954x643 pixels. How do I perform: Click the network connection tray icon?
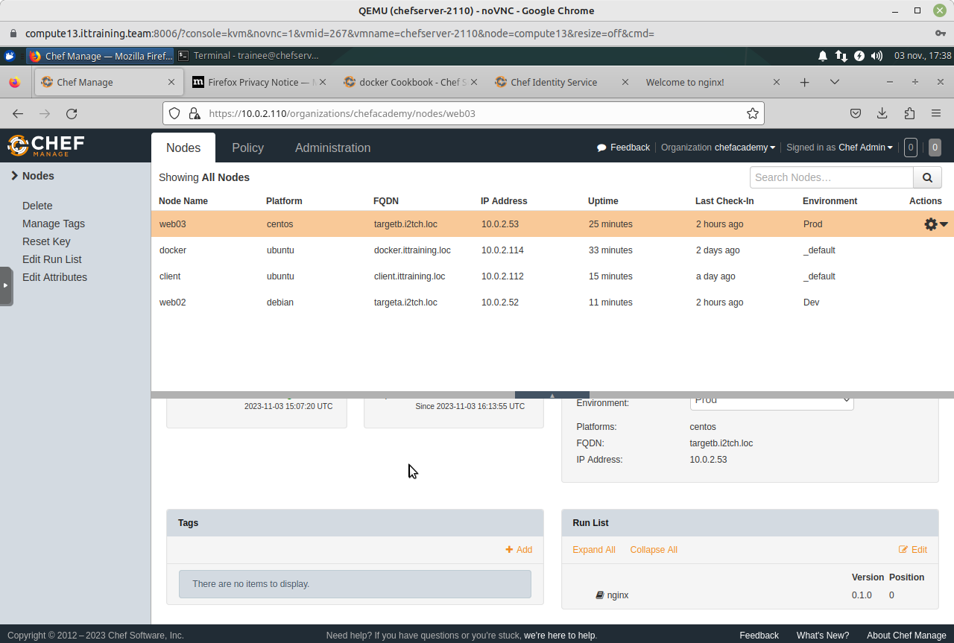tap(841, 56)
